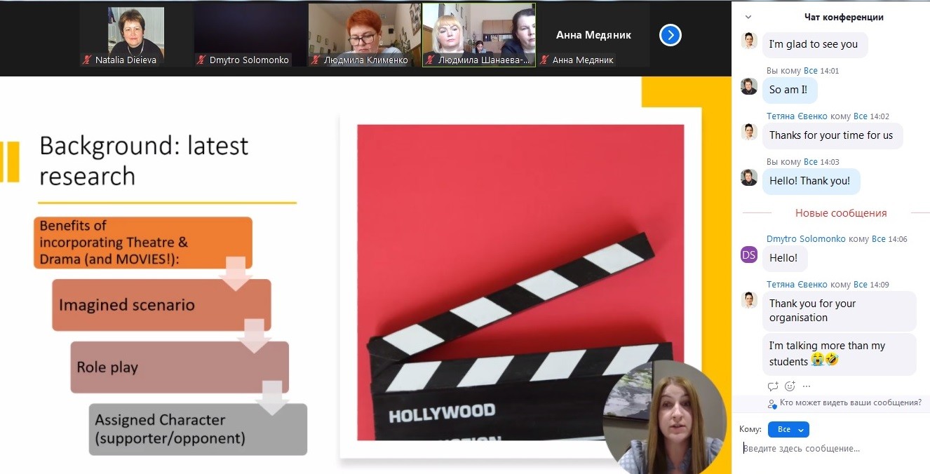
Task: Click the "Все" recipient link at 14:03
Action: (x=811, y=162)
